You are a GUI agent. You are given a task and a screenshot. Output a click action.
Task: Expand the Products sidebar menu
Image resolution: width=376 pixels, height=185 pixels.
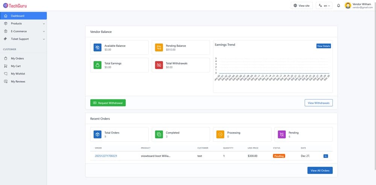tap(23, 24)
